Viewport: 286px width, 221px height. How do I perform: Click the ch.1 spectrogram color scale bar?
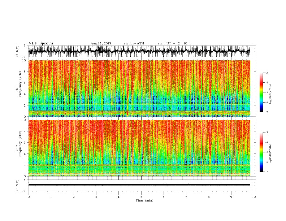[261, 92]
